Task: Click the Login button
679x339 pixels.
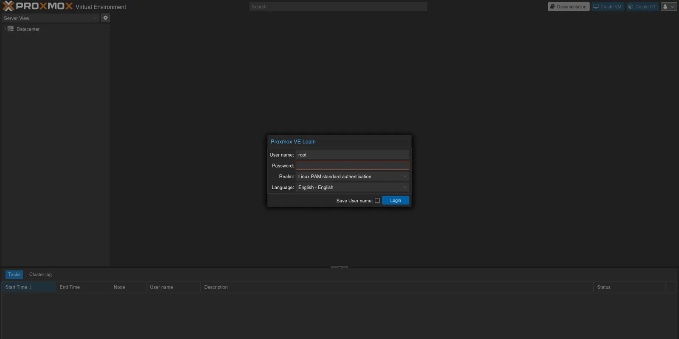Action: (x=396, y=200)
